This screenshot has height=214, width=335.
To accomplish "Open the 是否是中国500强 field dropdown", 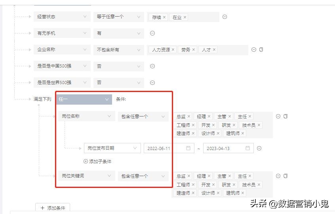I will pos(62,66).
